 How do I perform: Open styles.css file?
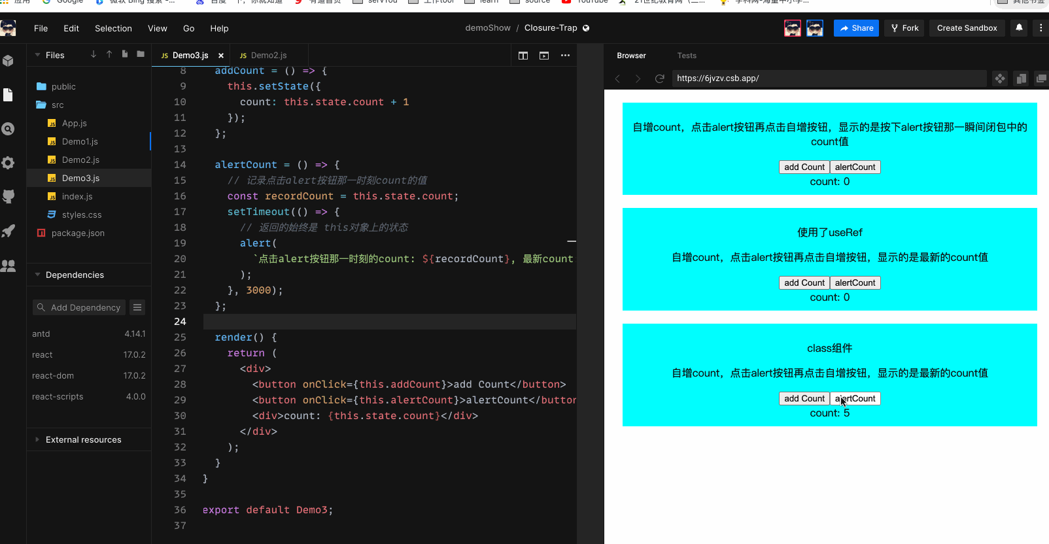(89, 214)
